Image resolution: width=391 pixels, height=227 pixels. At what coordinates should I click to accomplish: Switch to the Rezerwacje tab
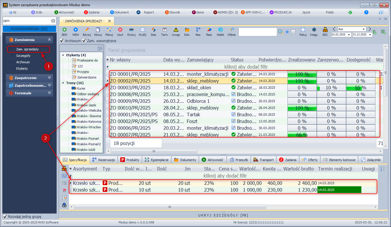tap(104, 160)
